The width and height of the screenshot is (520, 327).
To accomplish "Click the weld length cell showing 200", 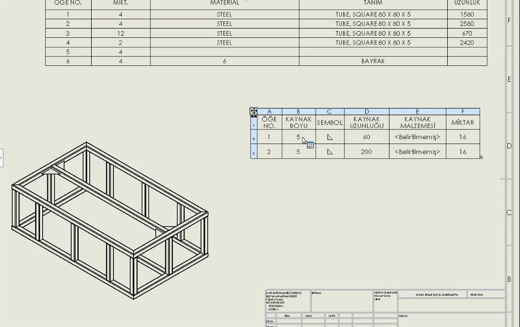I will 366,151.
